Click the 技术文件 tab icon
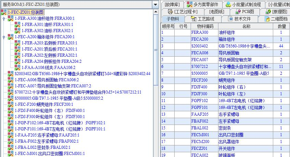The height and width of the screenshot is (157, 290). click(230, 19)
